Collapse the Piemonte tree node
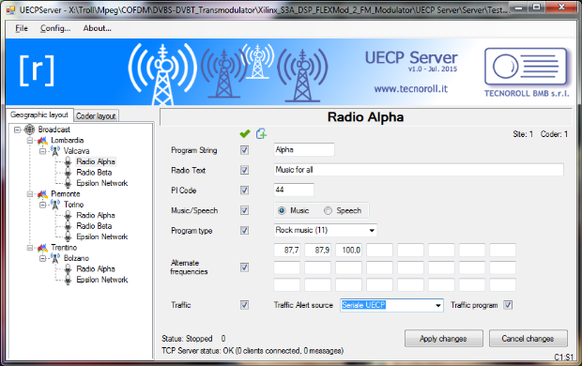The height and width of the screenshot is (366, 582). 30,193
